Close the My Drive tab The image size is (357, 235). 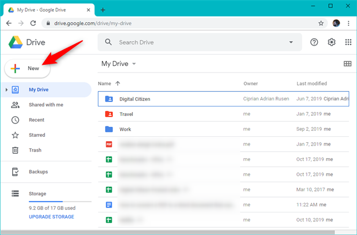(x=88, y=10)
